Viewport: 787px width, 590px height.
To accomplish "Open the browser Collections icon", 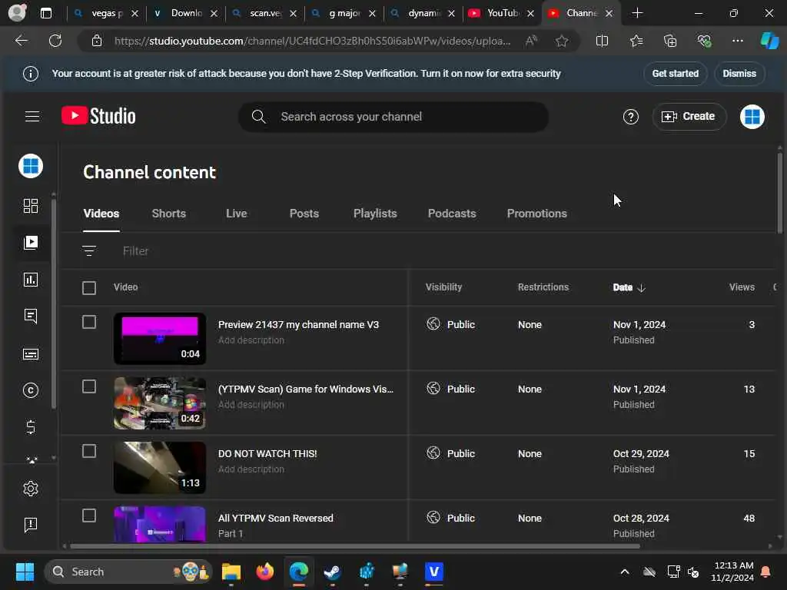I will point(670,41).
